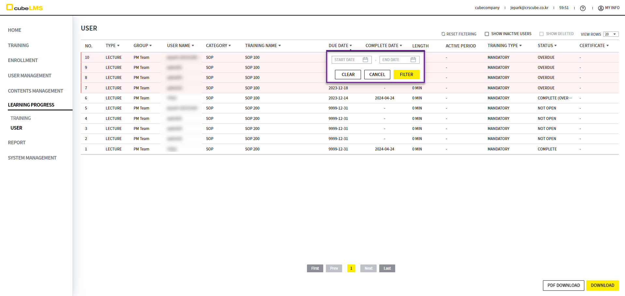
Task: Select Training under Learning Progress
Action: pos(21,118)
